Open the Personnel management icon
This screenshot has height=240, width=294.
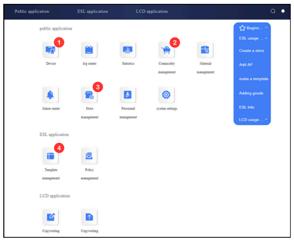(128, 95)
